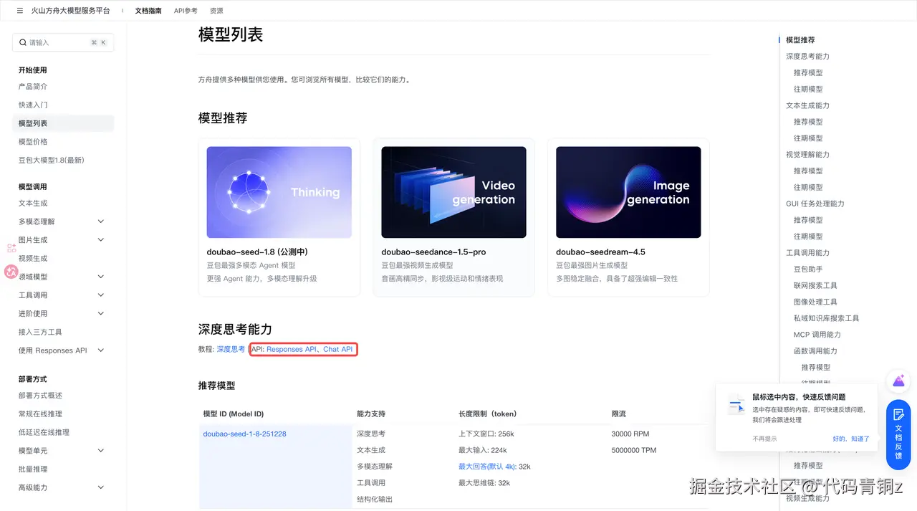Open 文本生成 sidebar item
This screenshot has width=917, height=511.
[x=33, y=203]
